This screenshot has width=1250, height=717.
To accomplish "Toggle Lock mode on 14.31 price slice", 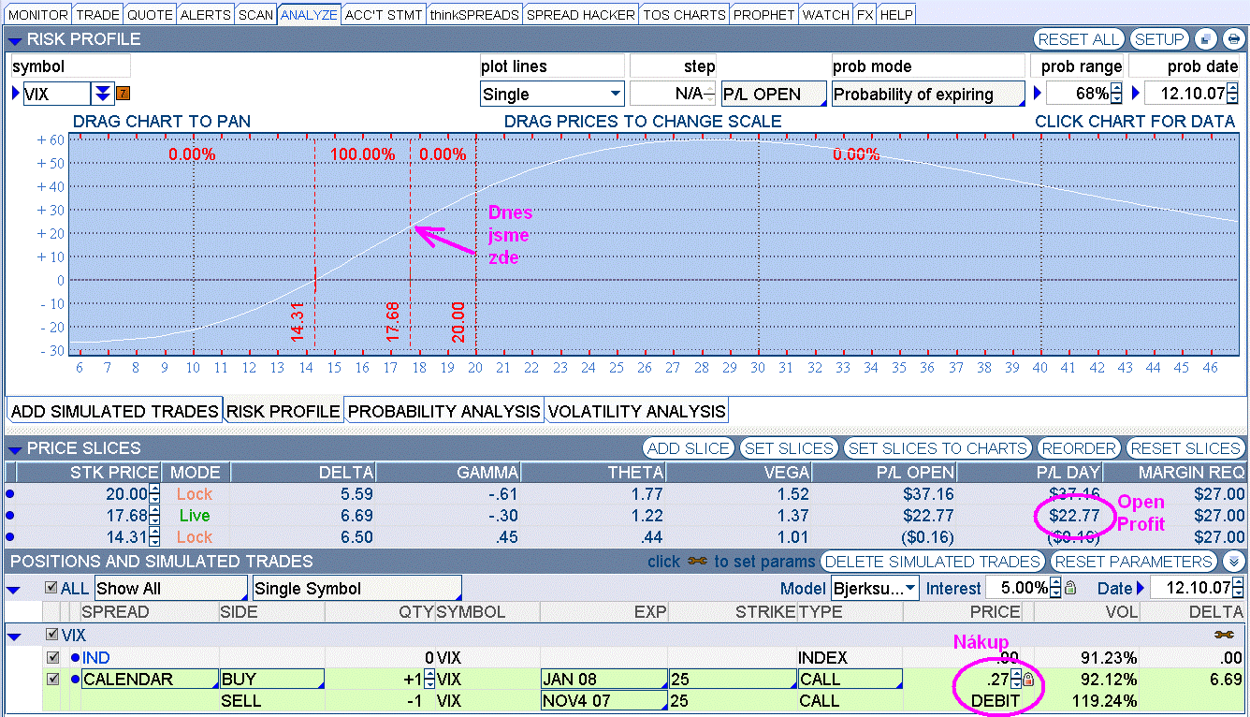I will tap(195, 537).
